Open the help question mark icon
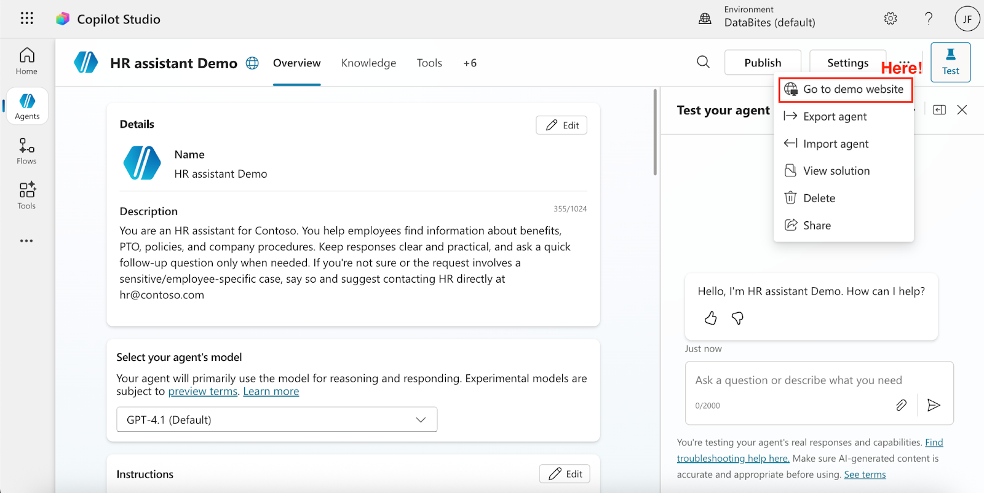The height and width of the screenshot is (493, 984). (929, 18)
